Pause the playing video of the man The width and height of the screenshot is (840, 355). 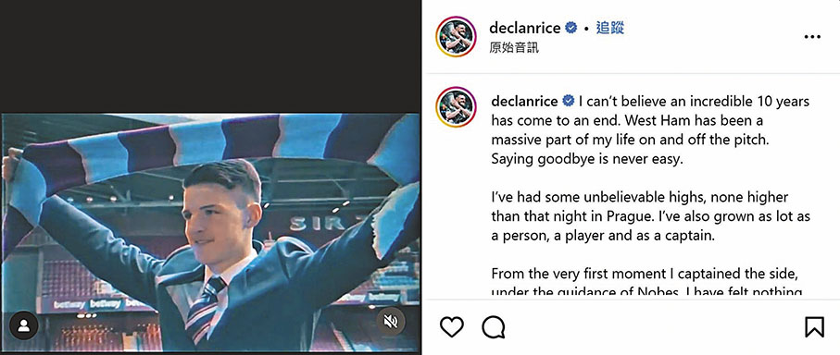[210, 233]
